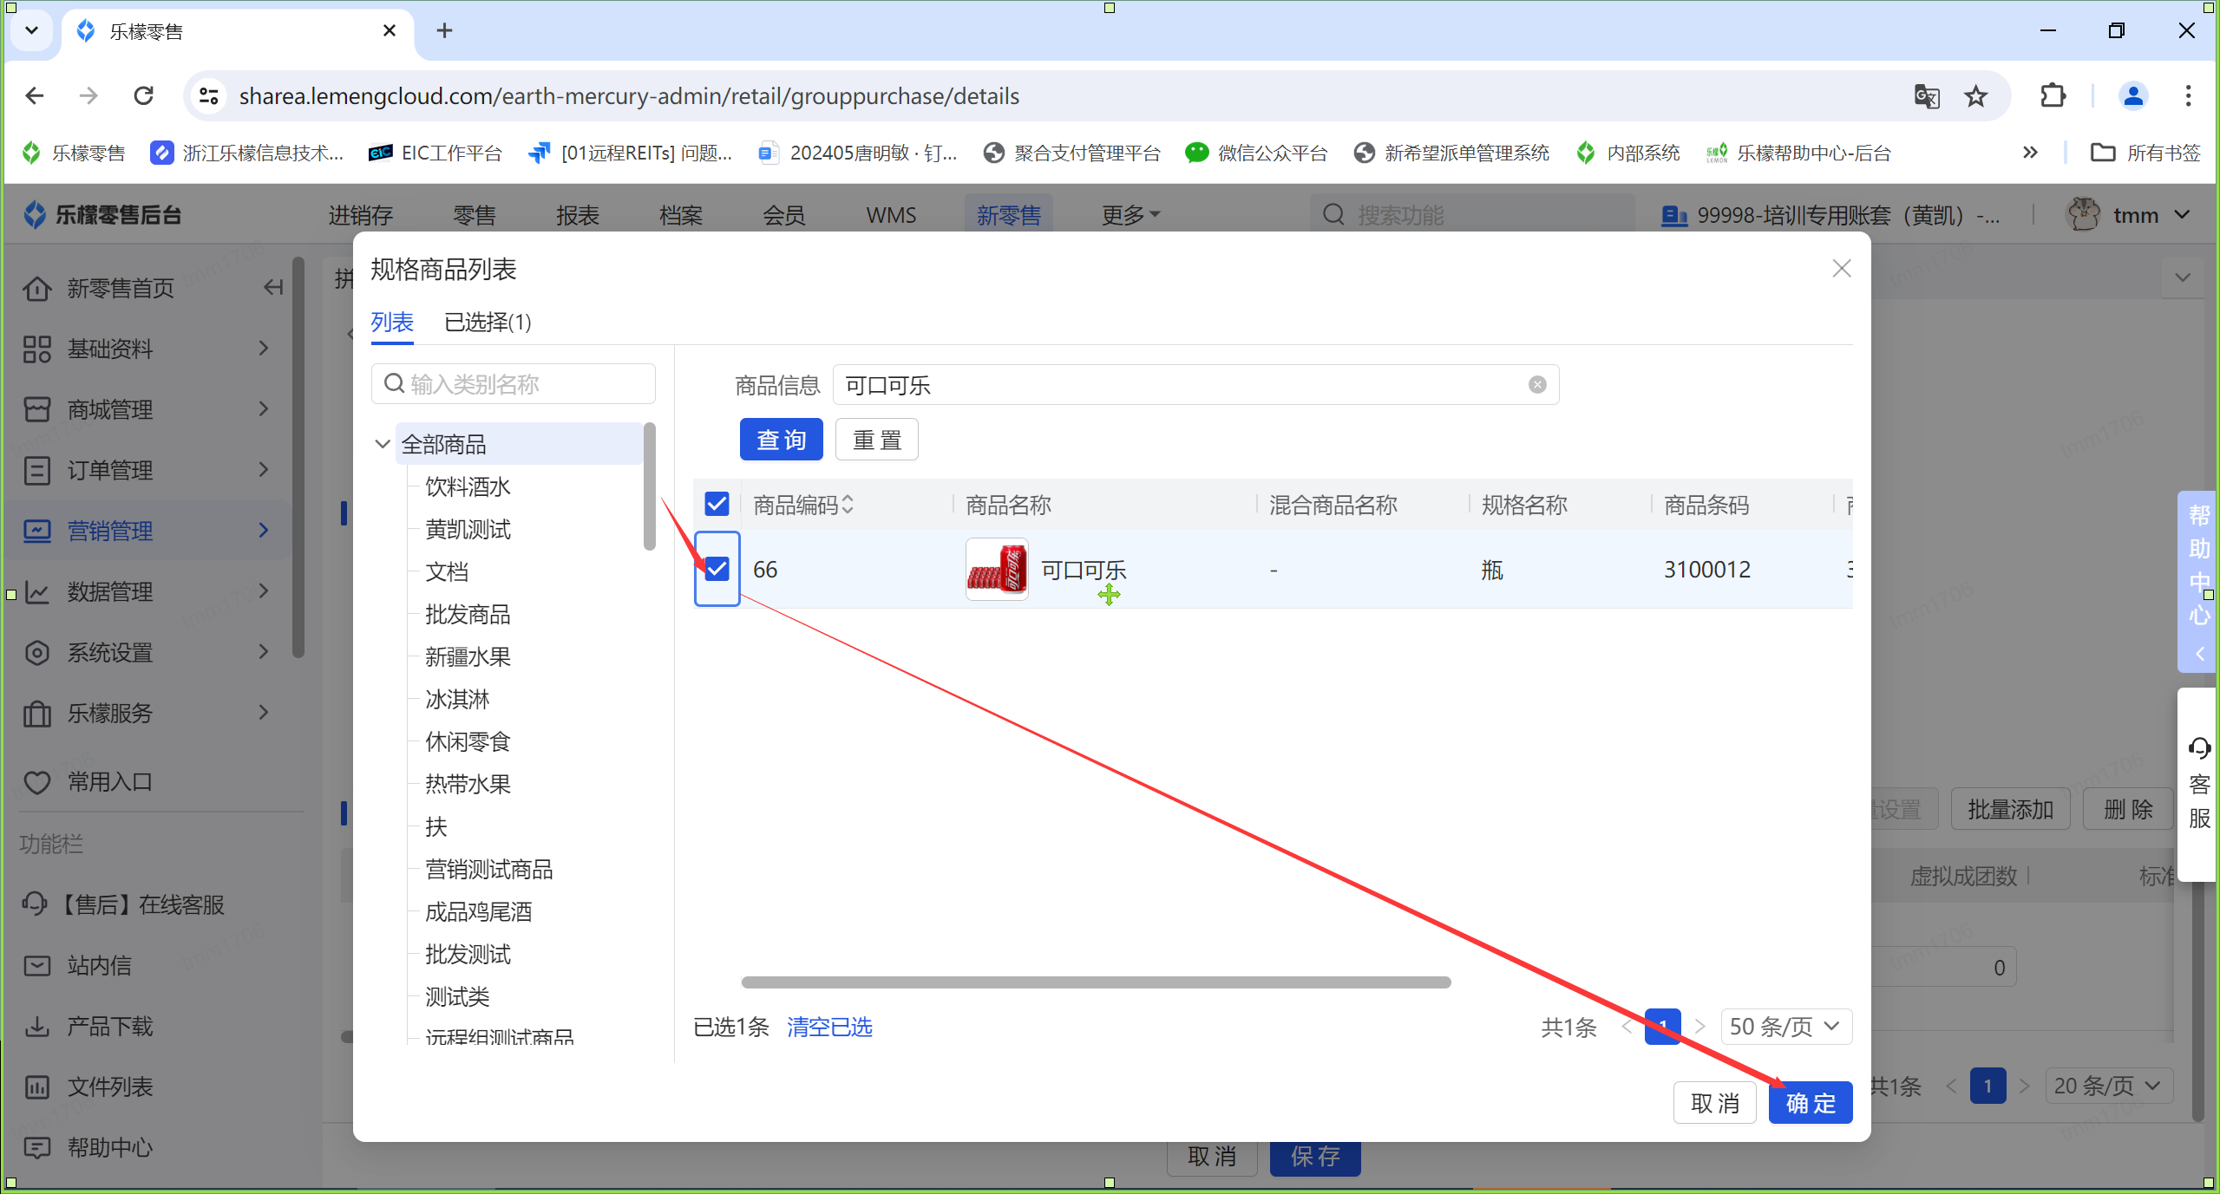Open 文件列表 icon in sidebar
Viewport: 2220px width, 1194px height.
(36, 1086)
